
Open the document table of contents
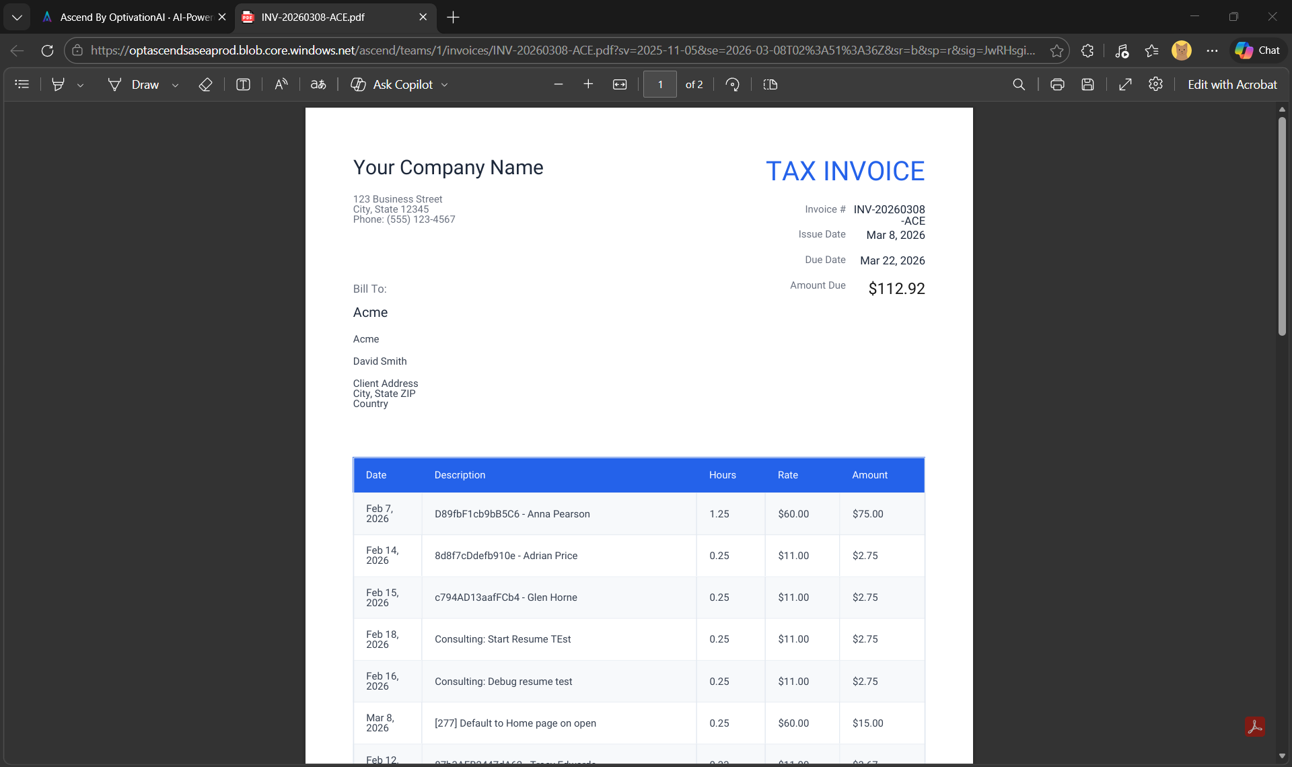(x=22, y=84)
